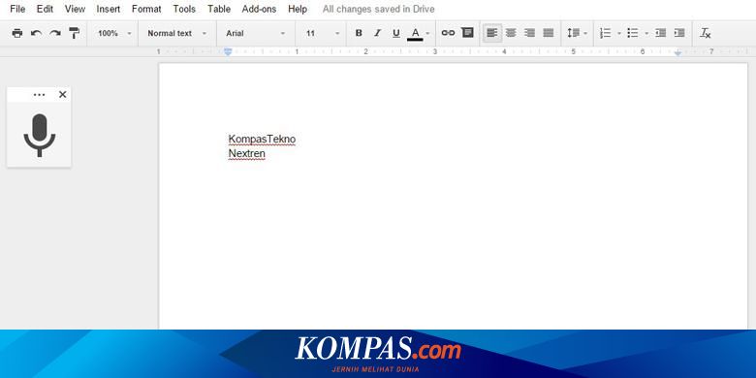Viewport: 756px width, 378px height.
Task: Open the Table menu
Action: [x=219, y=9]
